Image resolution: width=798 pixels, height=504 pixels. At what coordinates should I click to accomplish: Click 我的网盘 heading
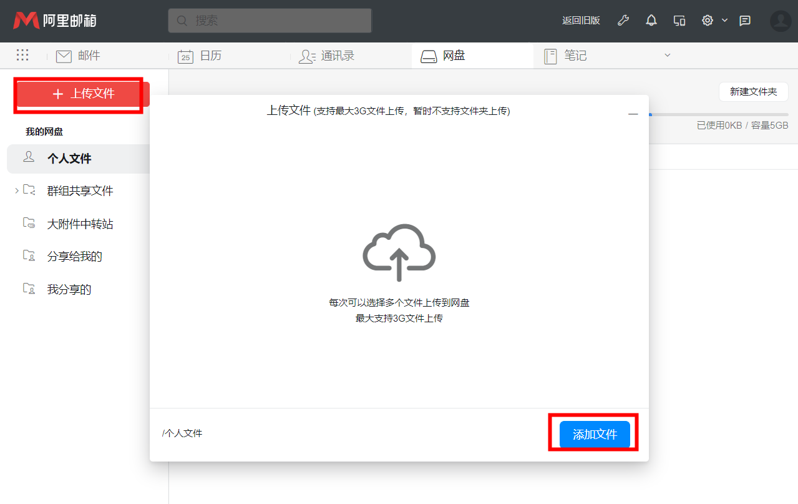pos(44,132)
